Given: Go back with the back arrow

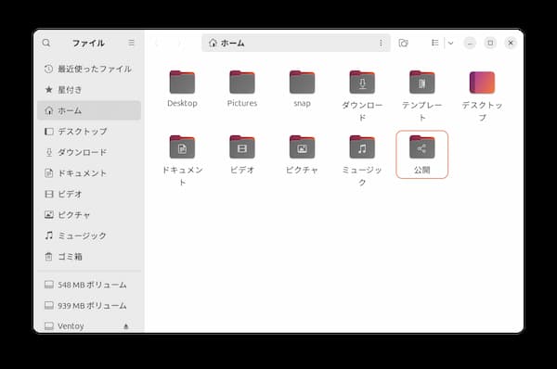Looking at the screenshot, I should [x=156, y=43].
